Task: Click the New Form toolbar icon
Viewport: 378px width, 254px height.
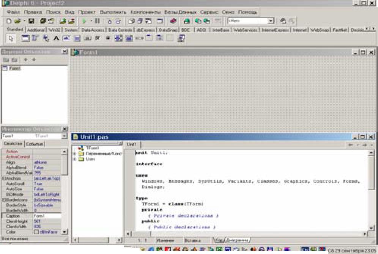Action: [160, 21]
